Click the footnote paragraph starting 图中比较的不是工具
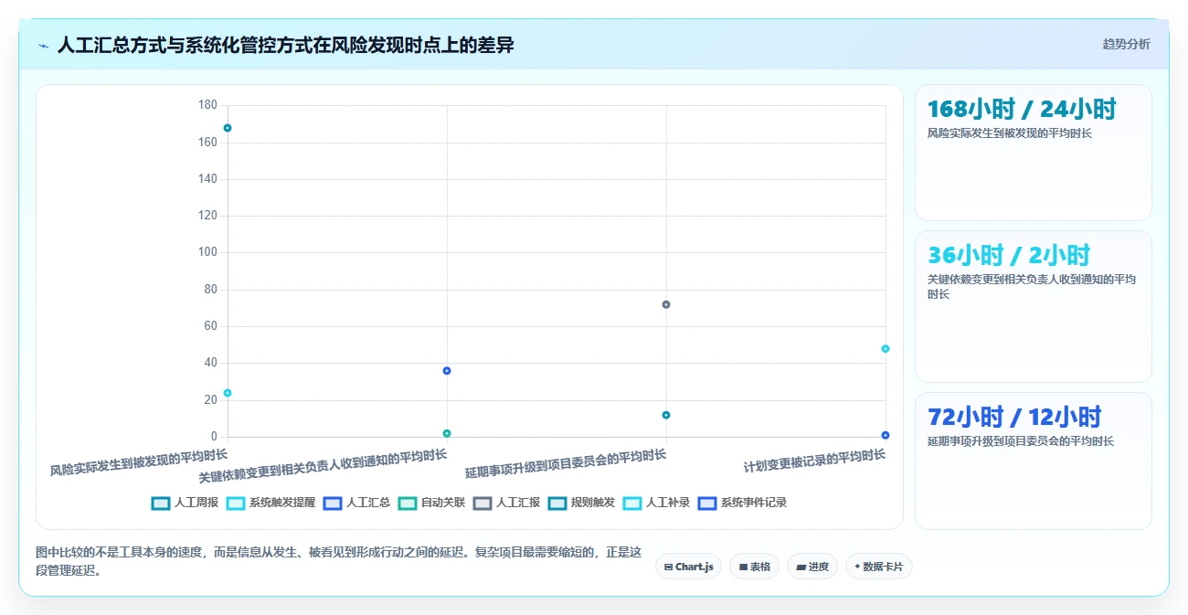Screen dimensions: 1188x615 [x=339, y=562]
